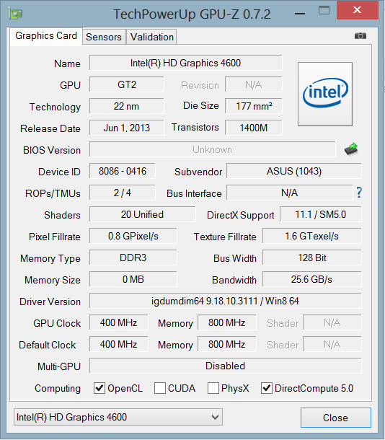This screenshot has width=385, height=440.
Task: Click the GPU Clock row Memory 800 MHz
Action: pyautogui.click(x=226, y=322)
